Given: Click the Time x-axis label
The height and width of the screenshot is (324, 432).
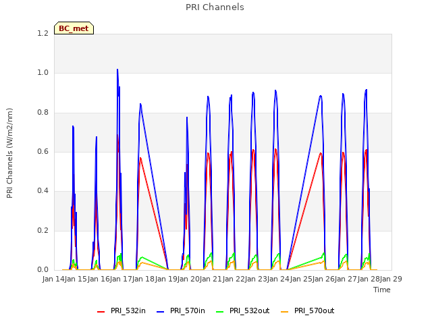Looking at the screenshot, I should click(x=382, y=290).
